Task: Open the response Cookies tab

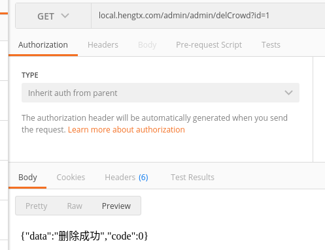Action: click(x=71, y=178)
